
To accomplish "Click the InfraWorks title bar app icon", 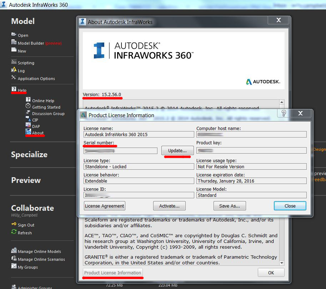I will tap(4, 4).
